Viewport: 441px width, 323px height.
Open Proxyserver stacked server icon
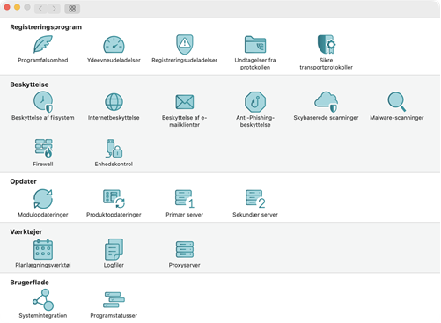click(x=185, y=249)
